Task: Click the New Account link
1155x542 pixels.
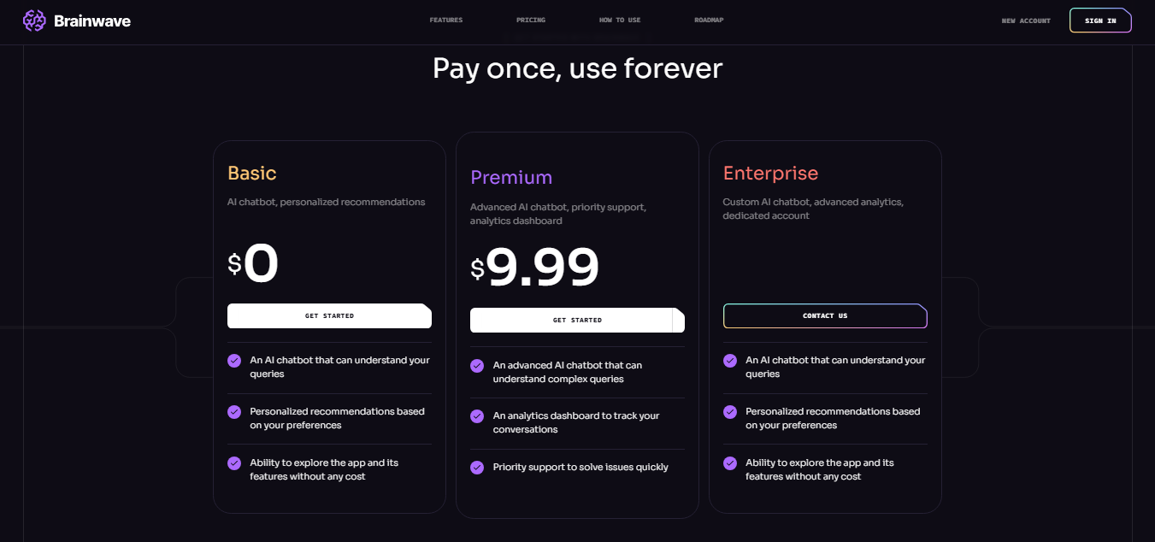Action: coord(1026,21)
